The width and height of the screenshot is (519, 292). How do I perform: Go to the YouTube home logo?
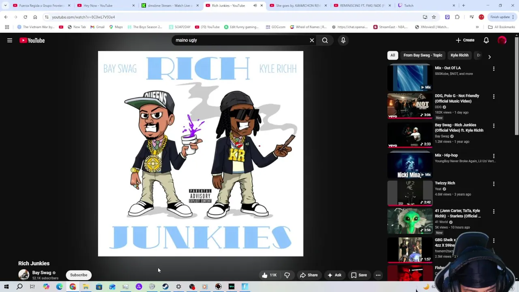pos(32,40)
